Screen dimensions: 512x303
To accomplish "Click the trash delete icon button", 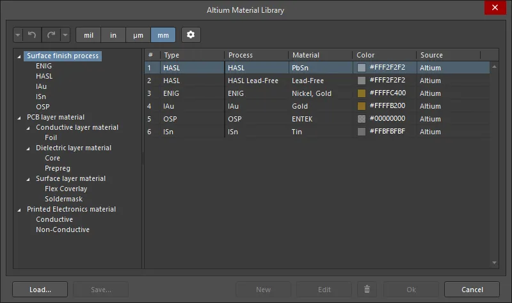I will (x=367, y=290).
